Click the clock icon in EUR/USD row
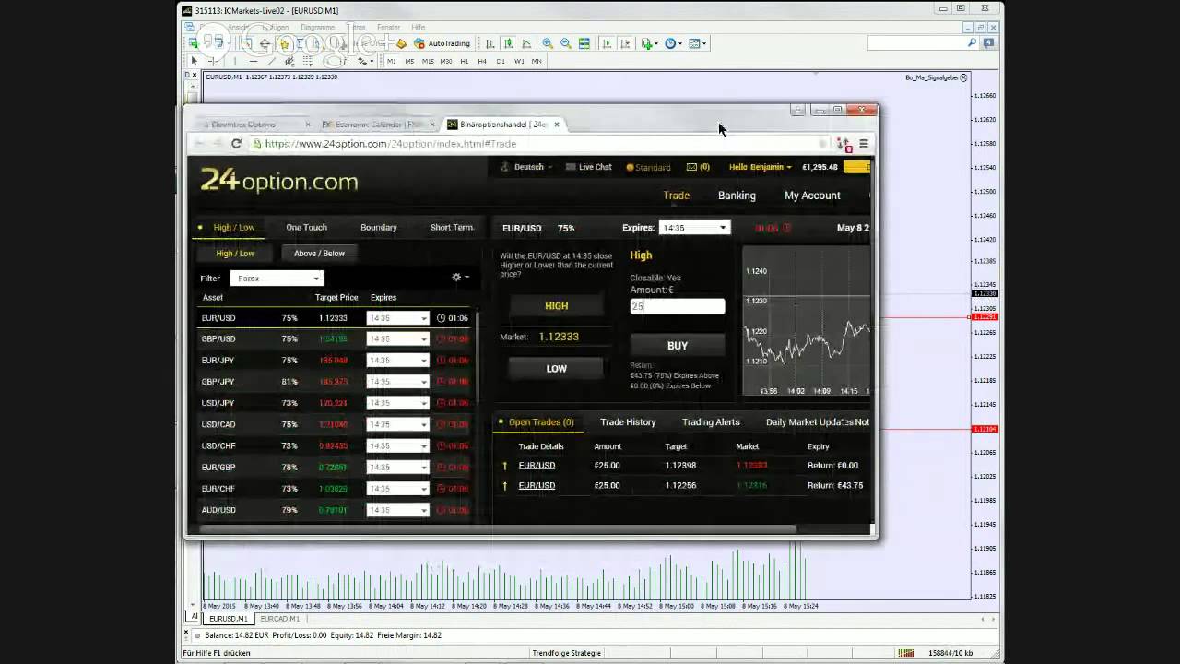1180x664 pixels. point(441,318)
